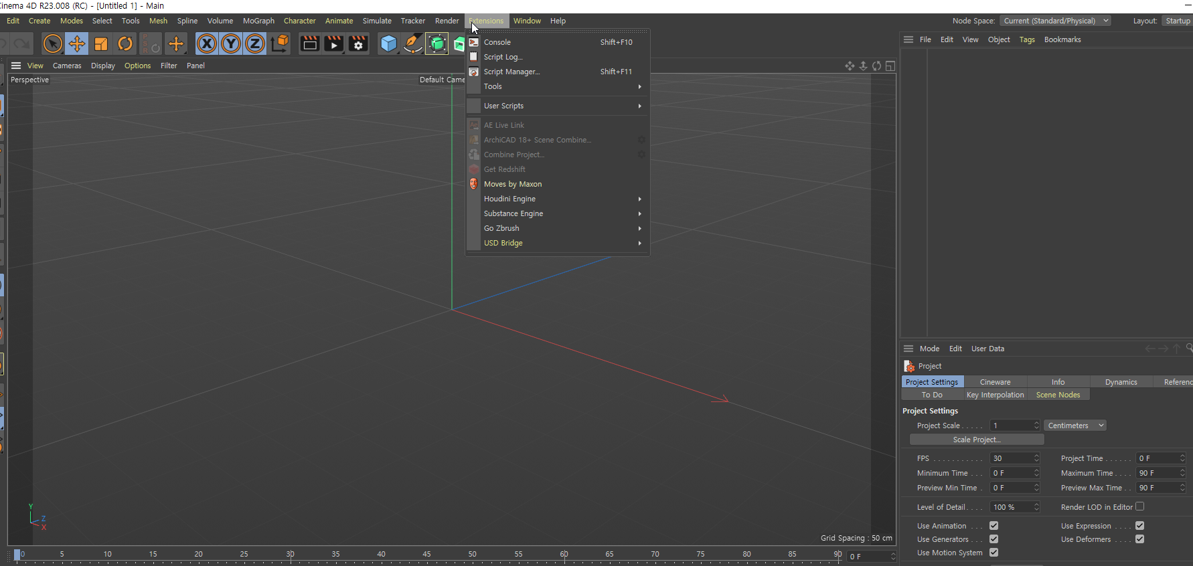
Task: Open Script Manager from Extensions menu
Action: (x=558, y=72)
